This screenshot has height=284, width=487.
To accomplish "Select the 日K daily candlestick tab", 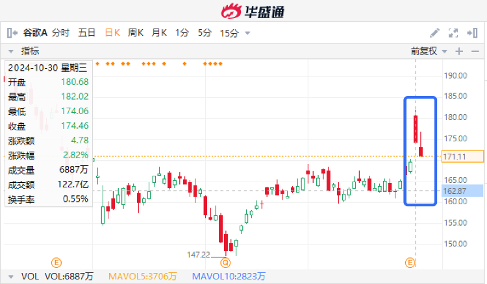I will pyautogui.click(x=112, y=32).
